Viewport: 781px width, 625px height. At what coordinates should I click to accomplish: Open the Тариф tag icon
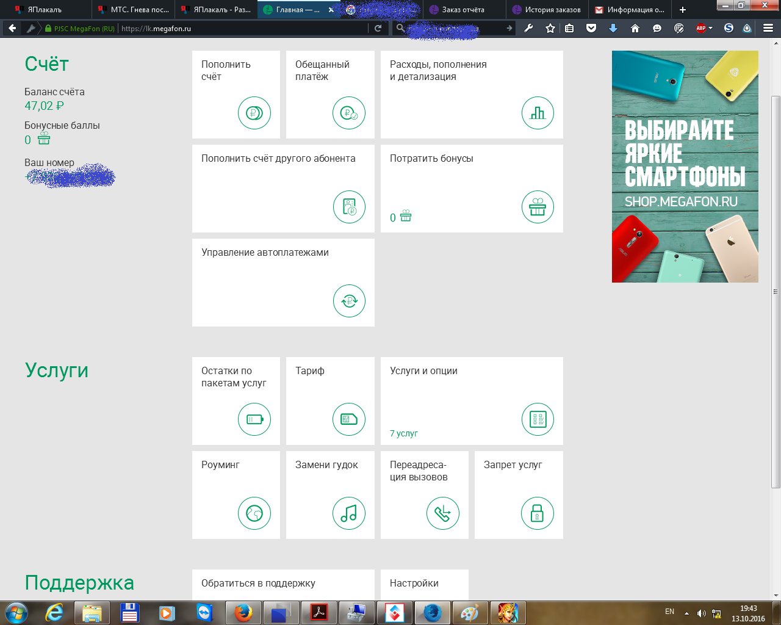click(349, 419)
